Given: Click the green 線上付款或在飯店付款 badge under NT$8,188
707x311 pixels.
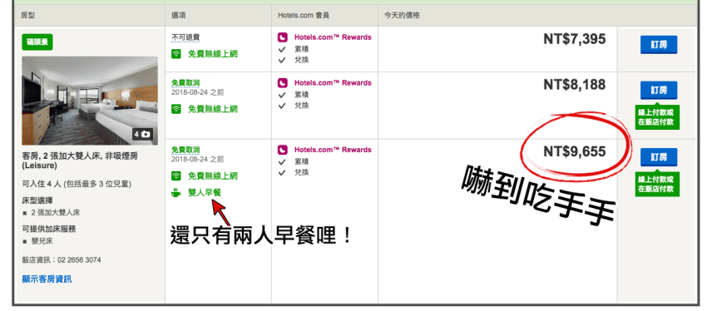Looking at the screenshot, I should click(x=657, y=117).
